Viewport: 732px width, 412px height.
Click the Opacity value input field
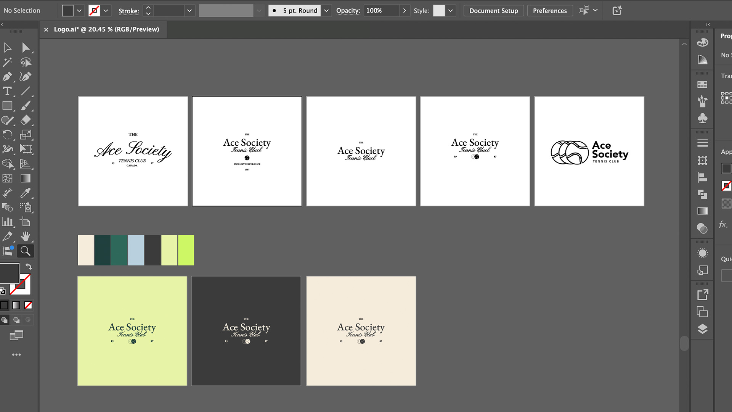[382, 11]
